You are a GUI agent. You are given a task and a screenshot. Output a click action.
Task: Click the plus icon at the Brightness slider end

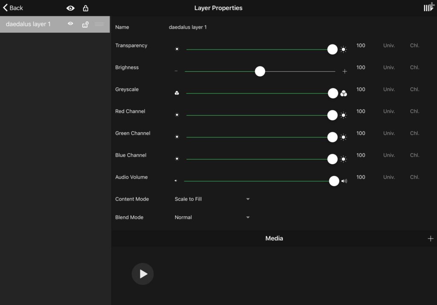pyautogui.click(x=345, y=71)
